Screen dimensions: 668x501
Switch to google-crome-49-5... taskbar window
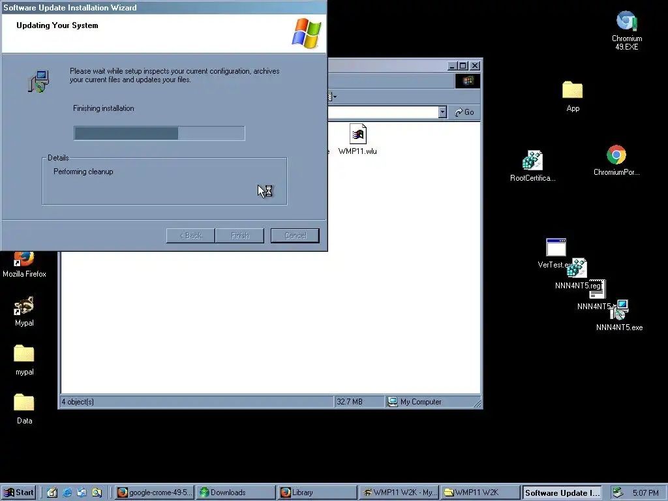click(x=155, y=493)
